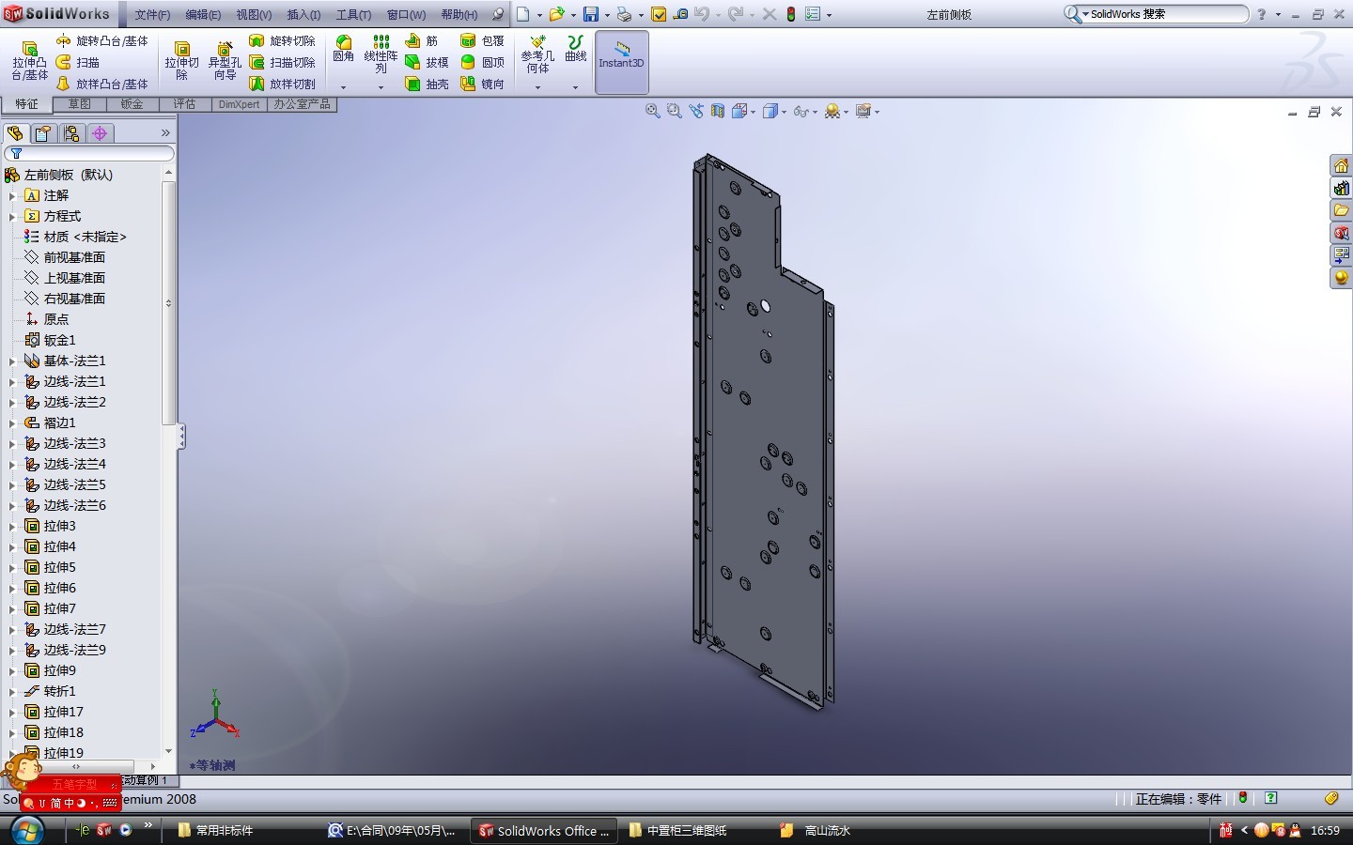Click the Revolved Boss/Base (旋转凸台/基体) tool

tap(101, 41)
